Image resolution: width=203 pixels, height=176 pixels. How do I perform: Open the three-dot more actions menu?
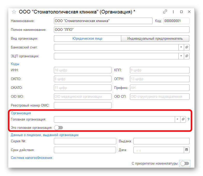173,12
